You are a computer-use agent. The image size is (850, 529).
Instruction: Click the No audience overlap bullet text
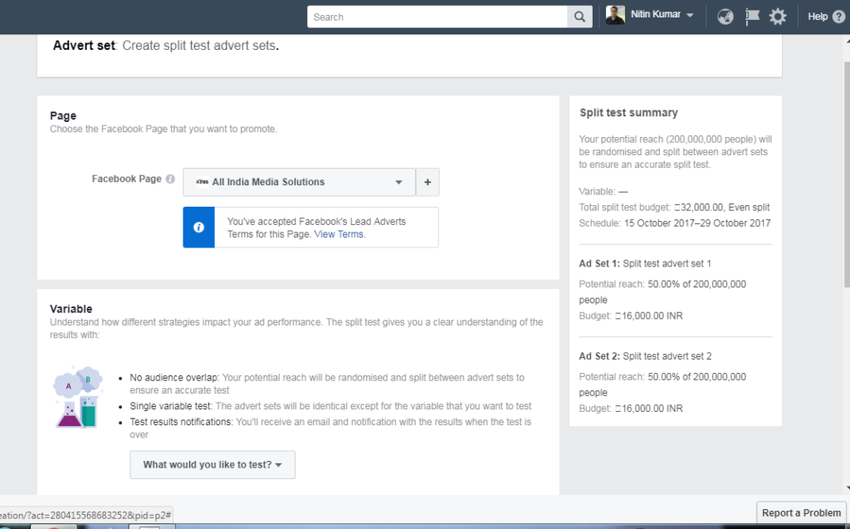coord(327,384)
